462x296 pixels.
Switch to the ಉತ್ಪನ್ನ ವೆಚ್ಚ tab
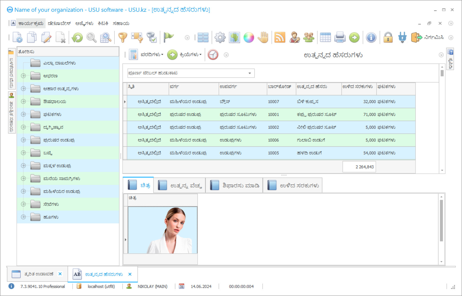click(x=180, y=185)
